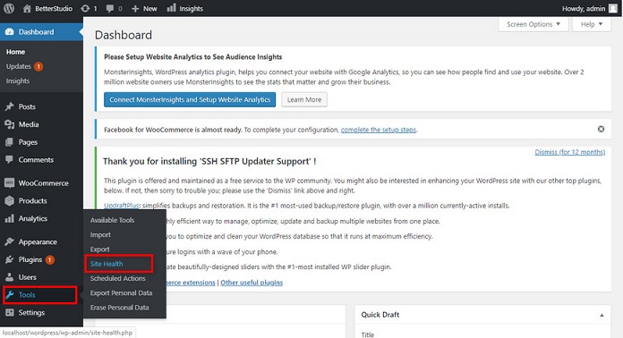Screen dimensions: 623x338
Task: Choose Available Tools in the flyout menu
Action: tap(112, 220)
